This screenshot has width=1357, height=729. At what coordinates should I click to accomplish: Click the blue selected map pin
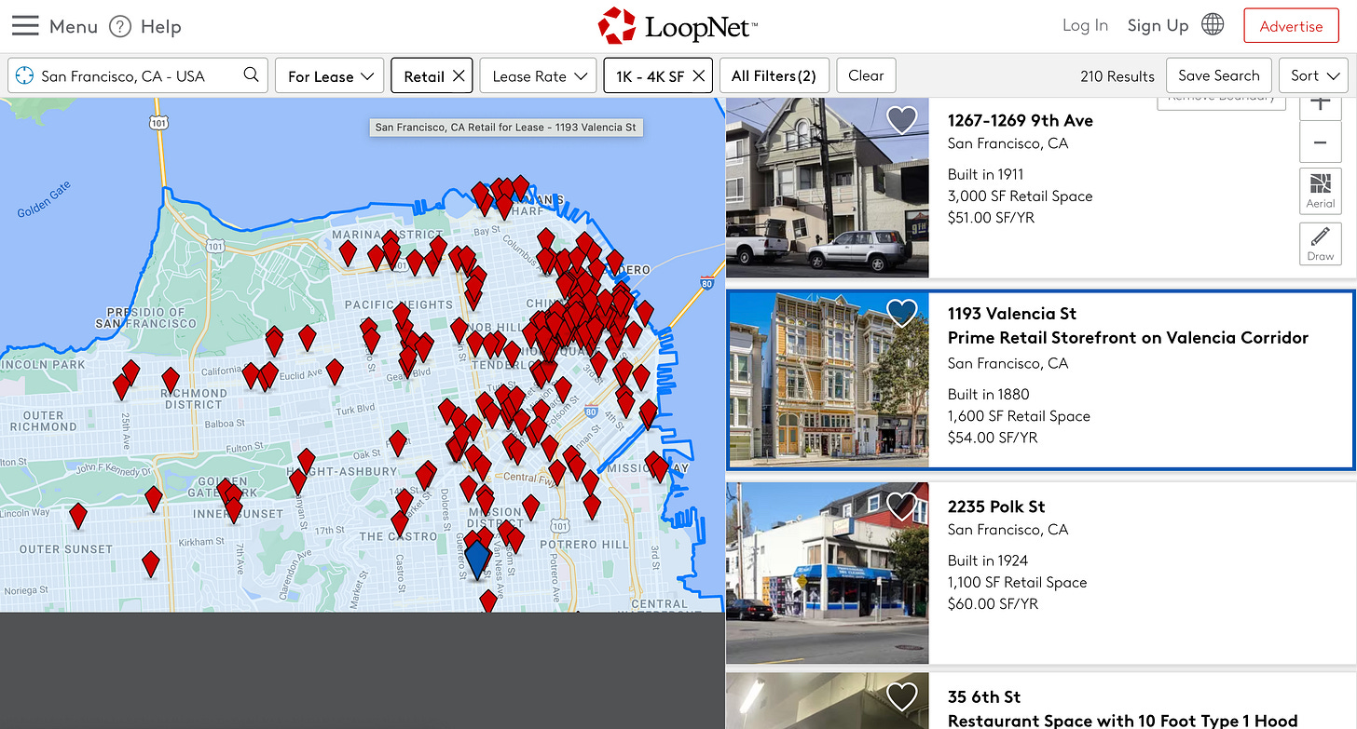[477, 560]
